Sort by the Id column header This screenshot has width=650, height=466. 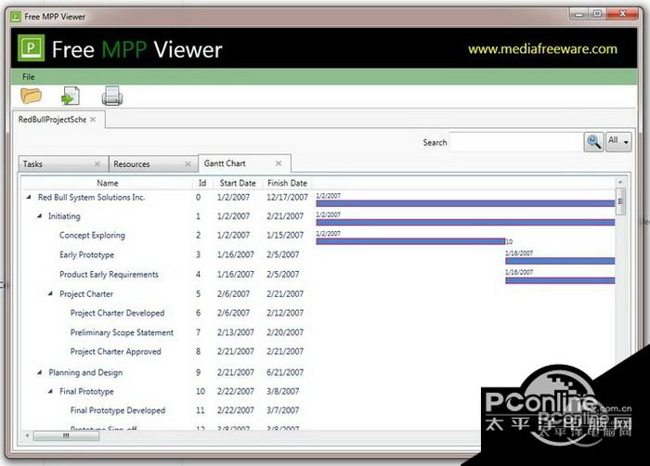click(202, 183)
